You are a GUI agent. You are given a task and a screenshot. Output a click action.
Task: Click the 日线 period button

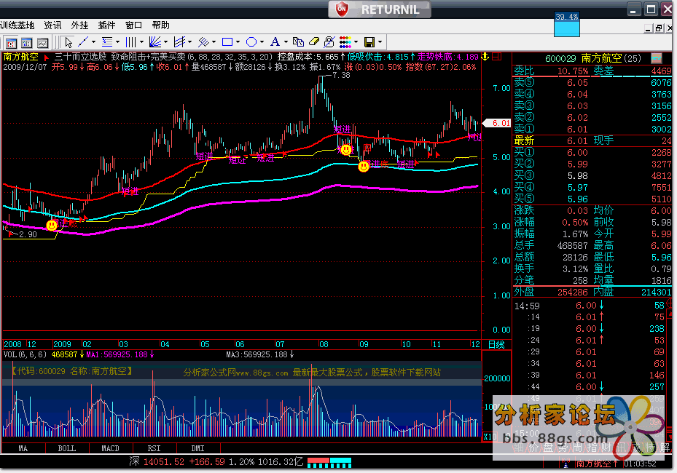click(x=496, y=344)
